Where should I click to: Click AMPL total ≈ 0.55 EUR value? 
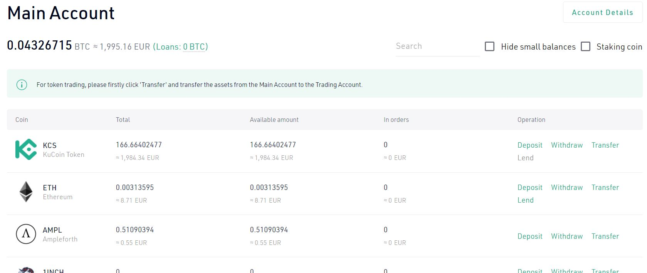click(131, 243)
